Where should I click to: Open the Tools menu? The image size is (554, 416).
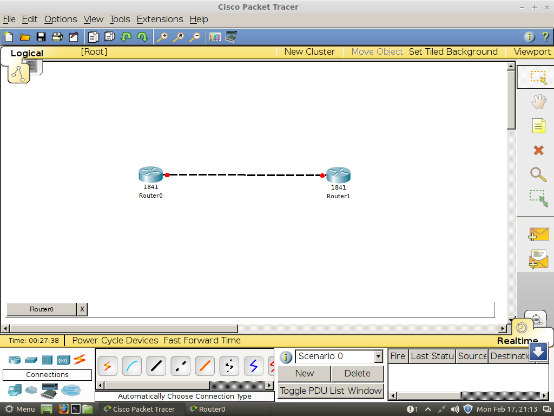point(120,19)
